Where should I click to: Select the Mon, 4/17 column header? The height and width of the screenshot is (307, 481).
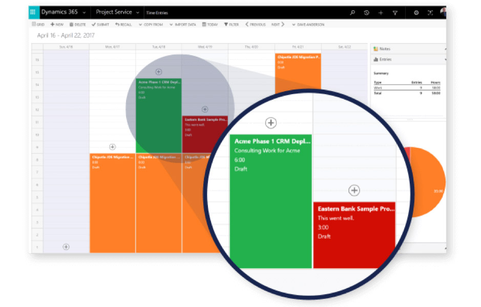click(x=112, y=47)
